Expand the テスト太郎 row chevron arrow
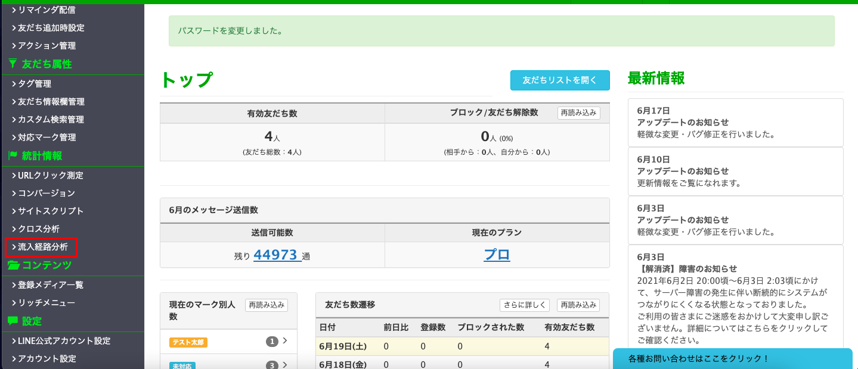This screenshot has width=858, height=369. (285, 341)
